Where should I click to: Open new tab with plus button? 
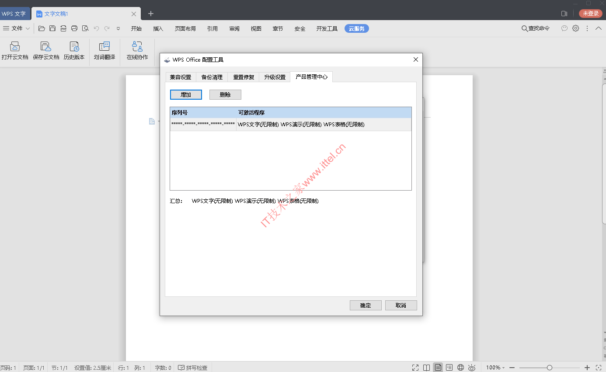(x=151, y=14)
